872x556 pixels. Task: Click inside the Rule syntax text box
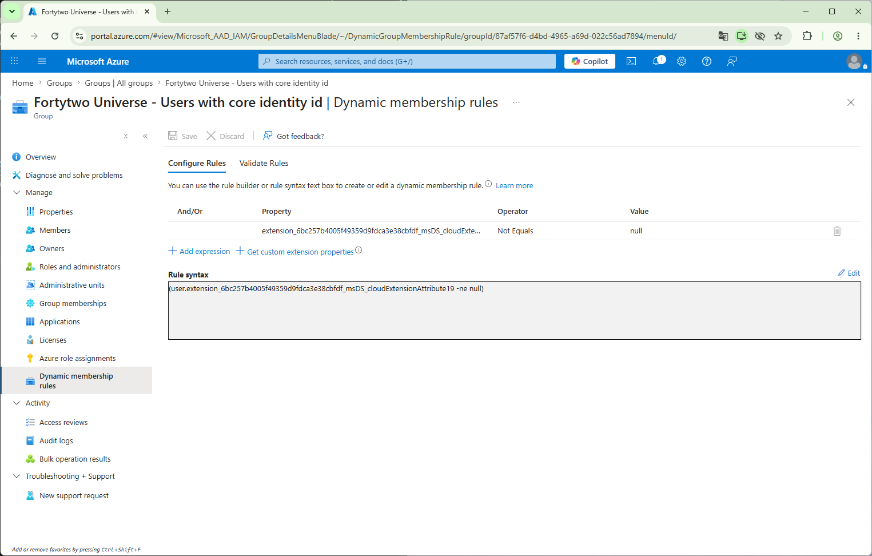pos(514,311)
